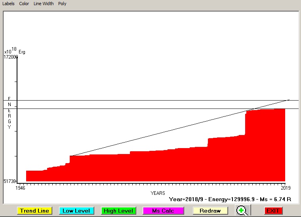Open the Labels menu

click(8, 4)
